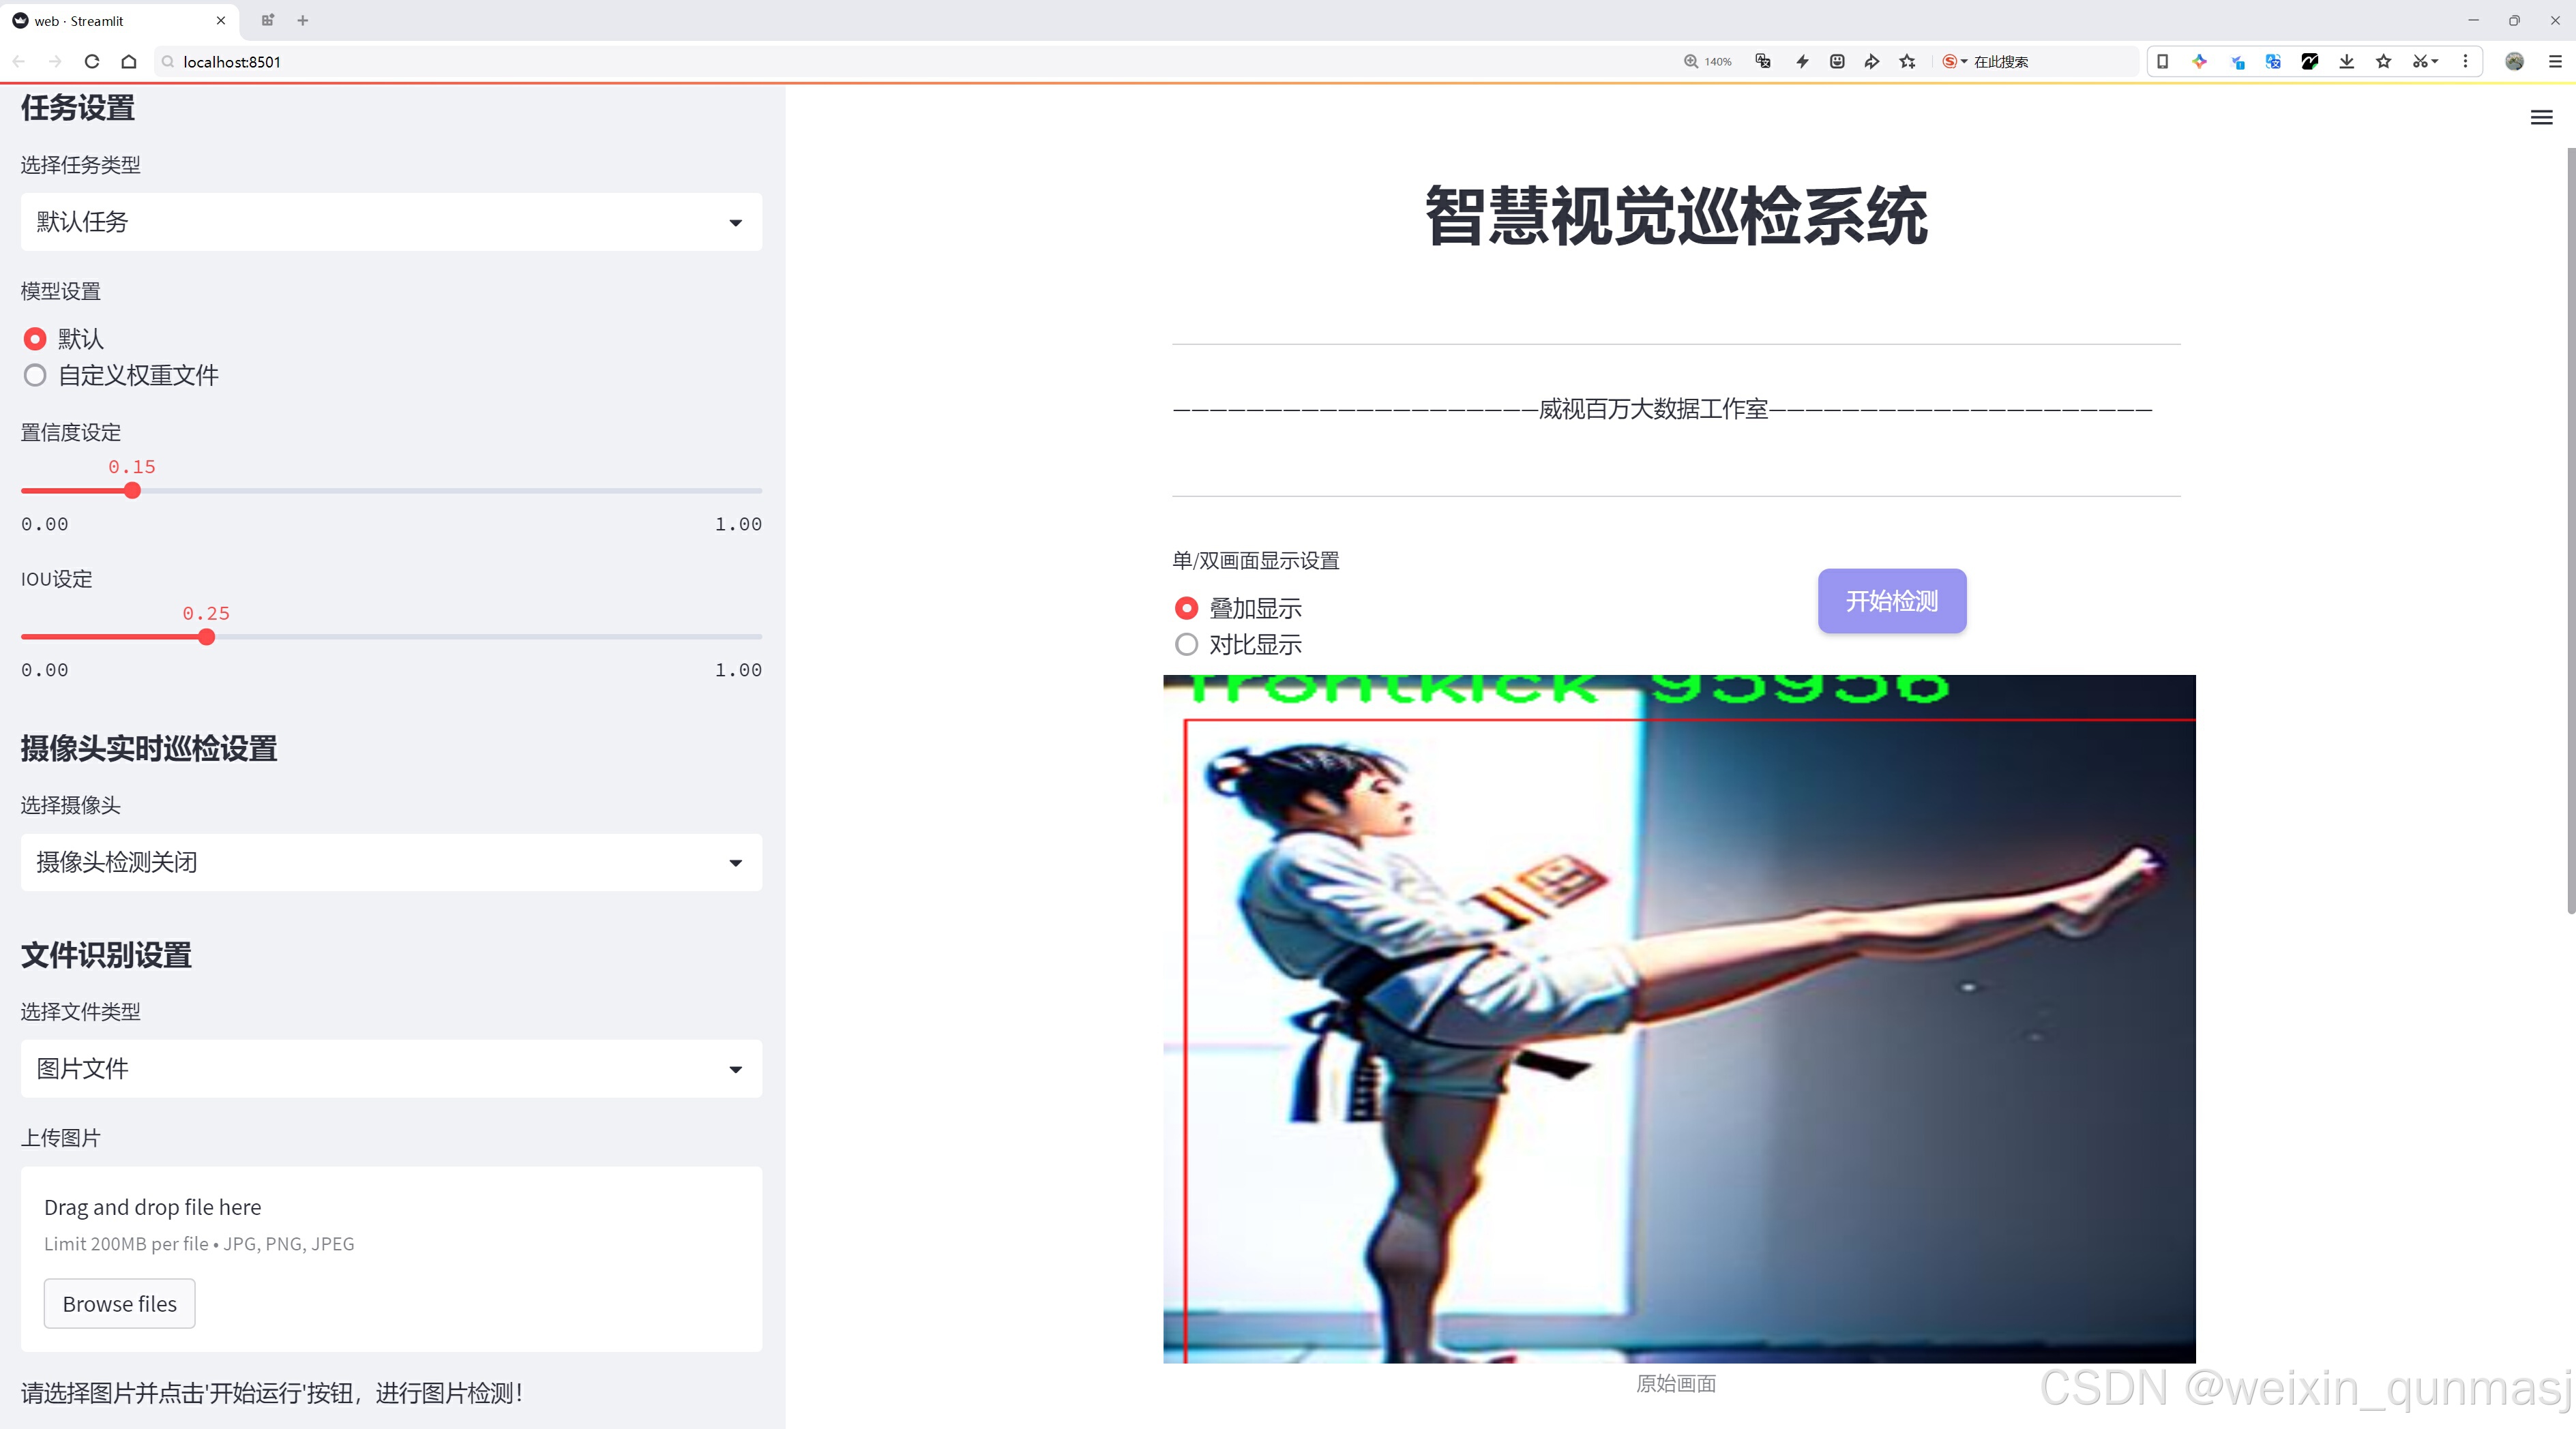The image size is (2576, 1429).
Task: Click the 开始检测 button
Action: tap(1891, 601)
